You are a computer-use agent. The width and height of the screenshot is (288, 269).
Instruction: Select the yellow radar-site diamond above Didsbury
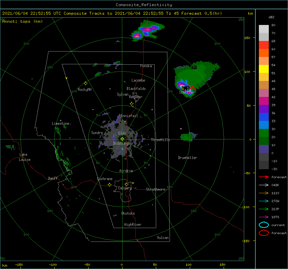[122, 139]
